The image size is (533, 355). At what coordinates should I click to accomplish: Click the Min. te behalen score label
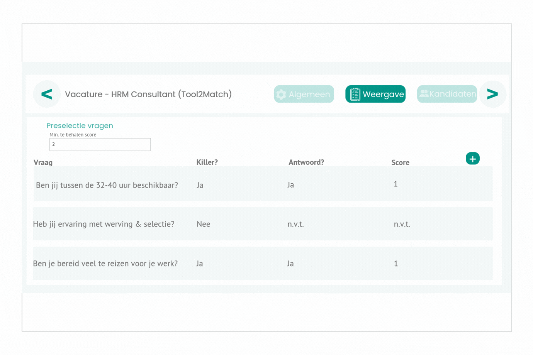point(73,135)
